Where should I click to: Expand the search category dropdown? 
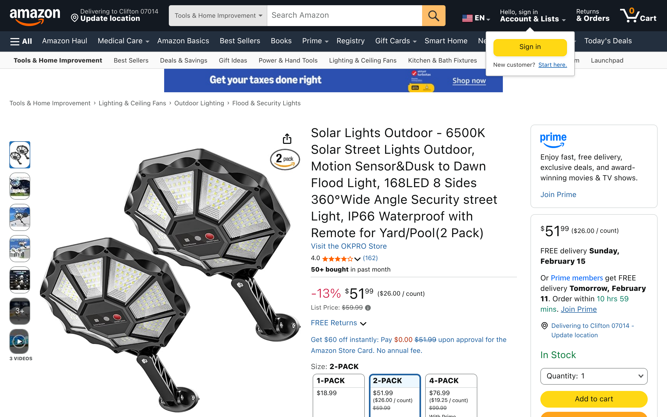coord(218,16)
